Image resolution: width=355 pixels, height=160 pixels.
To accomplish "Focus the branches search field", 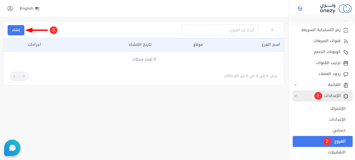I will (220, 30).
